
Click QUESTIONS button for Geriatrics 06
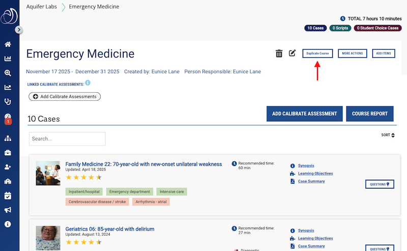[x=380, y=248]
